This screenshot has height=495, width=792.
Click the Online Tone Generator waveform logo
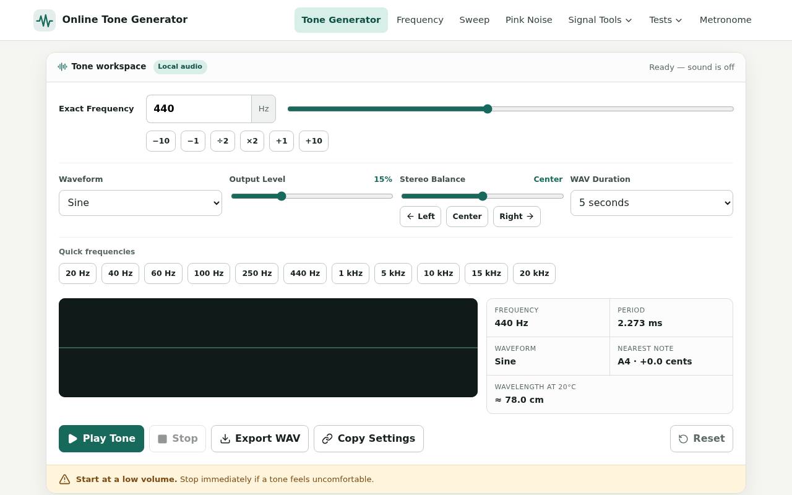point(45,20)
